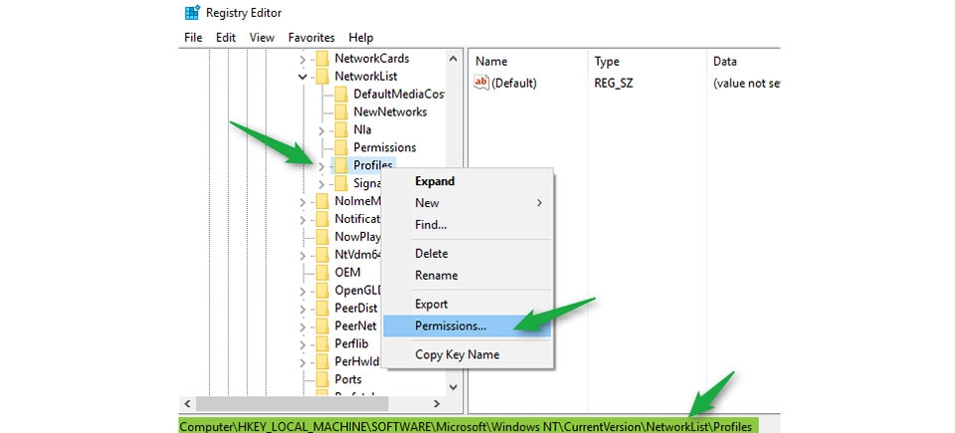This screenshot has height=433, width=955.
Task: Click the tree pane scroll up arrow
Action: click(453, 59)
